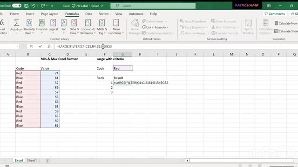Open the No Label sensitivity dropdown
Image resolution: width=298 pixels, height=167 pixels.
[x=87, y=6]
